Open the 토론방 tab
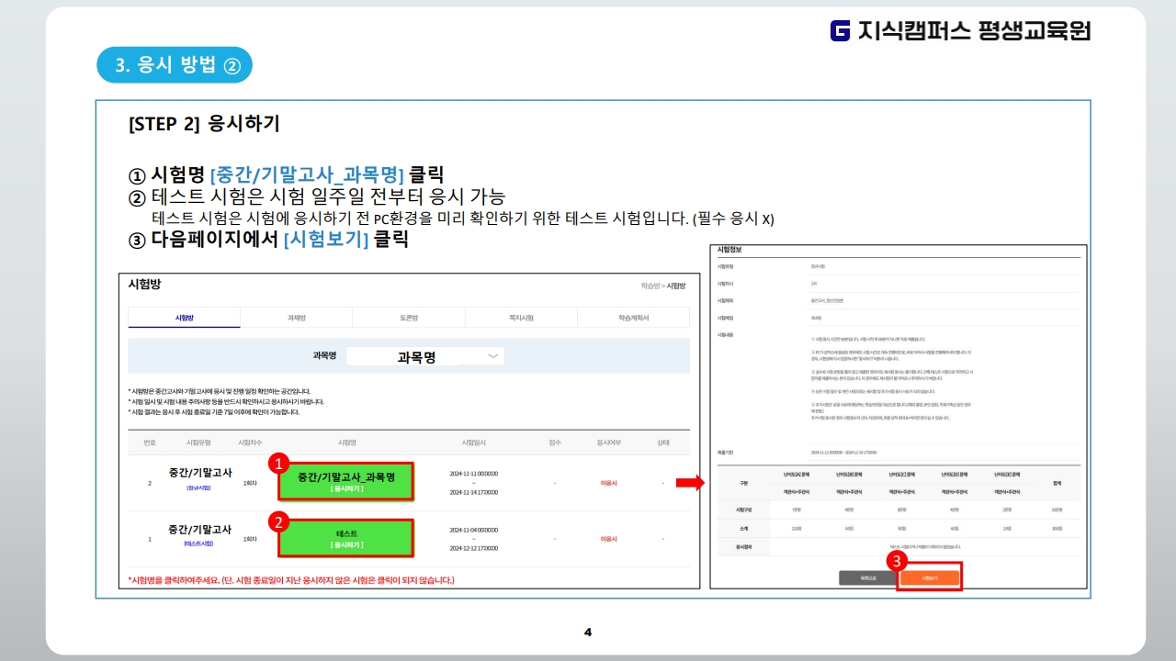The height and width of the screenshot is (661, 1176). point(408,318)
